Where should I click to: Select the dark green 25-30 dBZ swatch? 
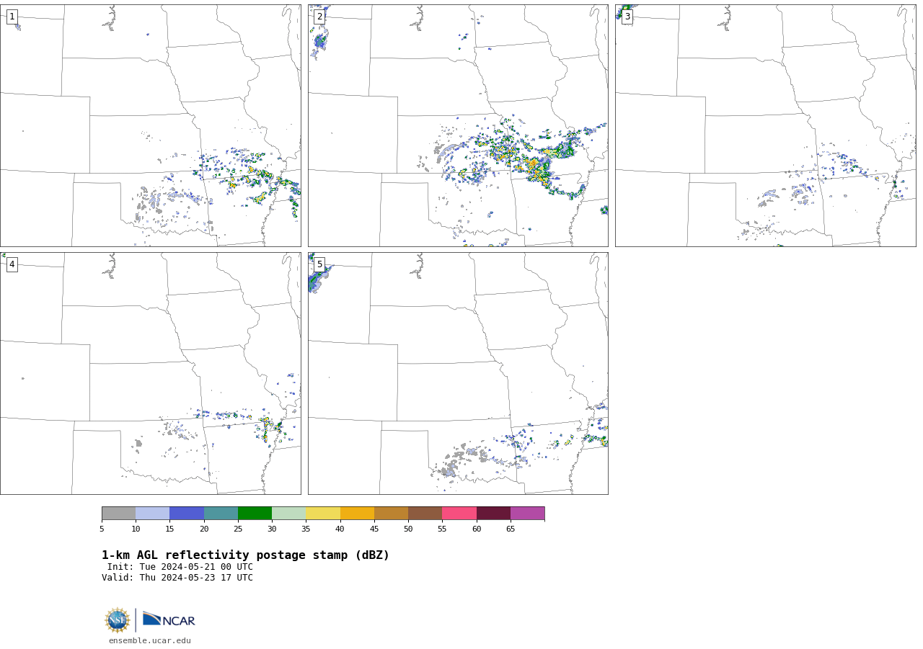(x=255, y=513)
